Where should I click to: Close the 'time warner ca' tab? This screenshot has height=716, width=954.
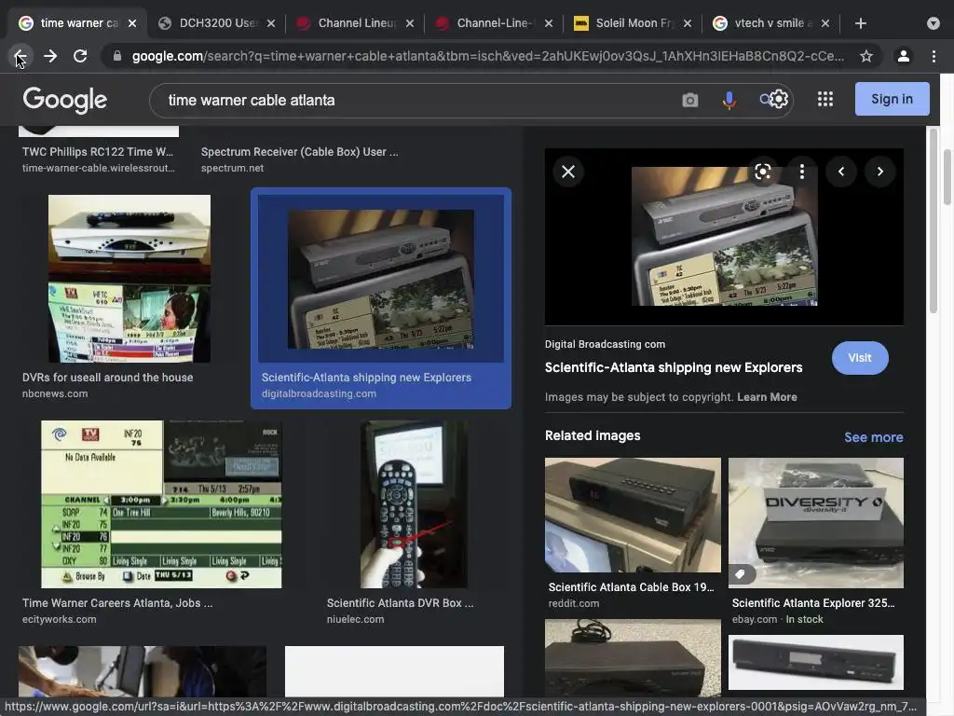coord(132,23)
